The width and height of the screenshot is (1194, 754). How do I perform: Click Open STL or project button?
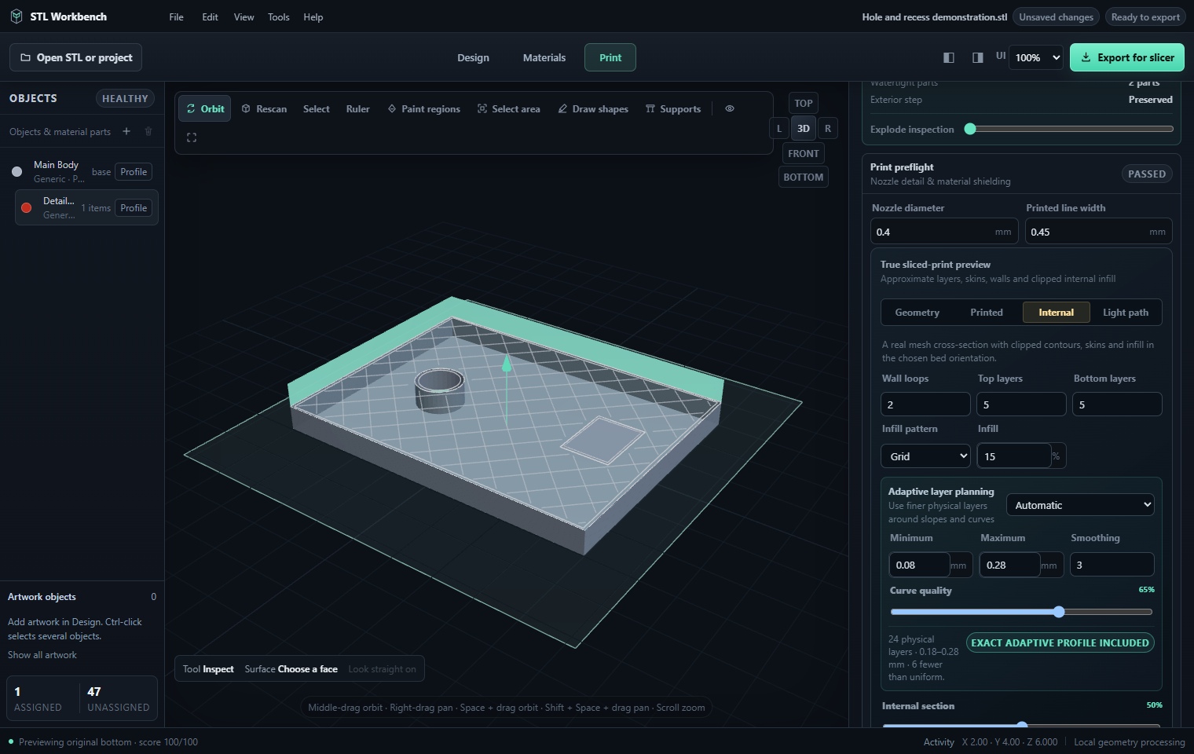pyautogui.click(x=76, y=57)
